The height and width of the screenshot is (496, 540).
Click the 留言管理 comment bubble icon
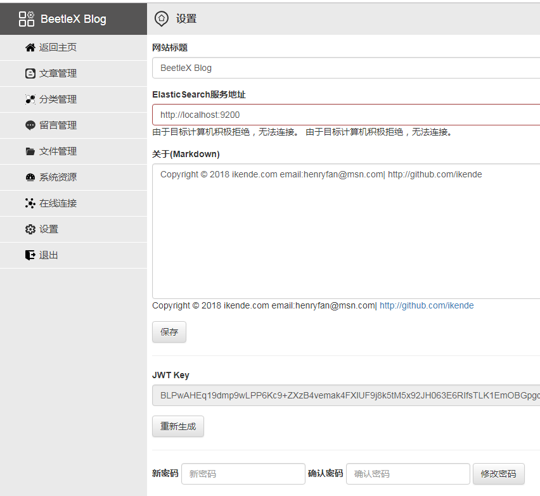pyautogui.click(x=30, y=125)
